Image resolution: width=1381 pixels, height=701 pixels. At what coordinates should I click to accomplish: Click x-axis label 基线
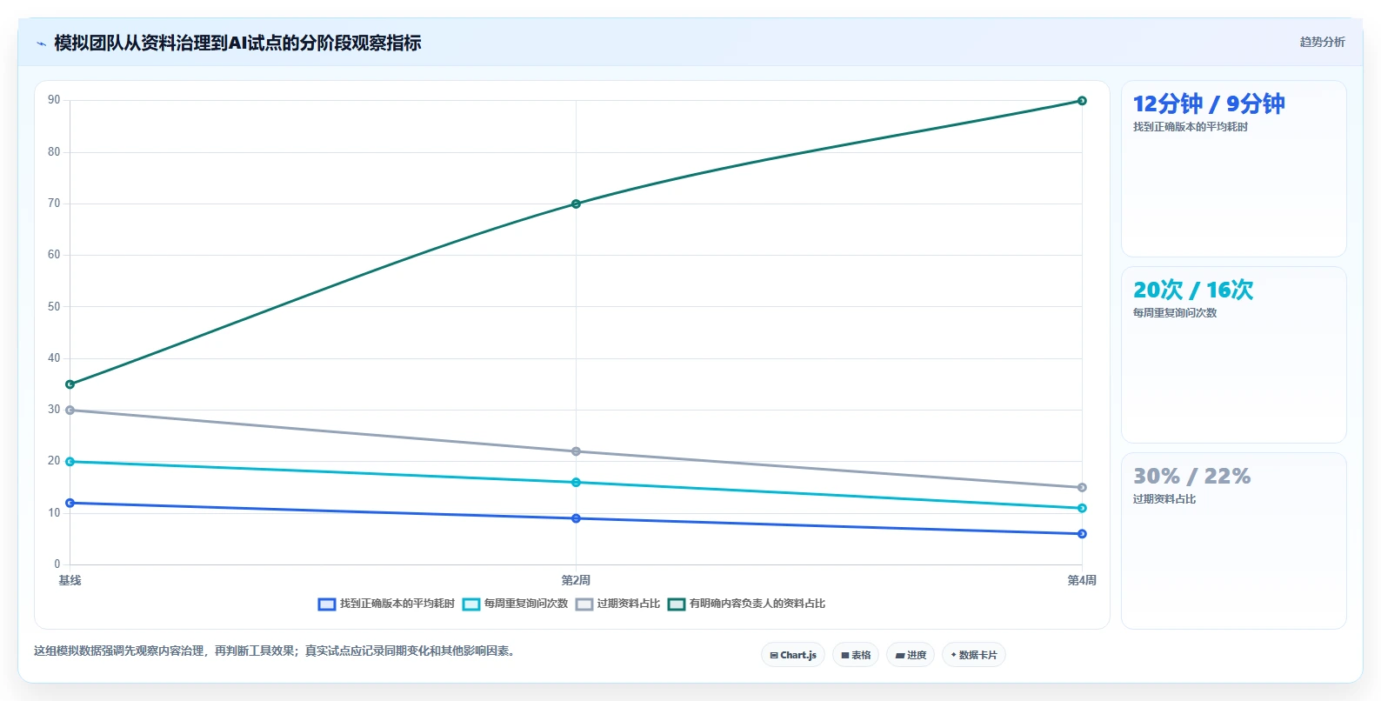pos(70,580)
